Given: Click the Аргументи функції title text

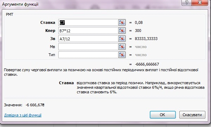Looking at the screenshot, I should pos(20,4).
